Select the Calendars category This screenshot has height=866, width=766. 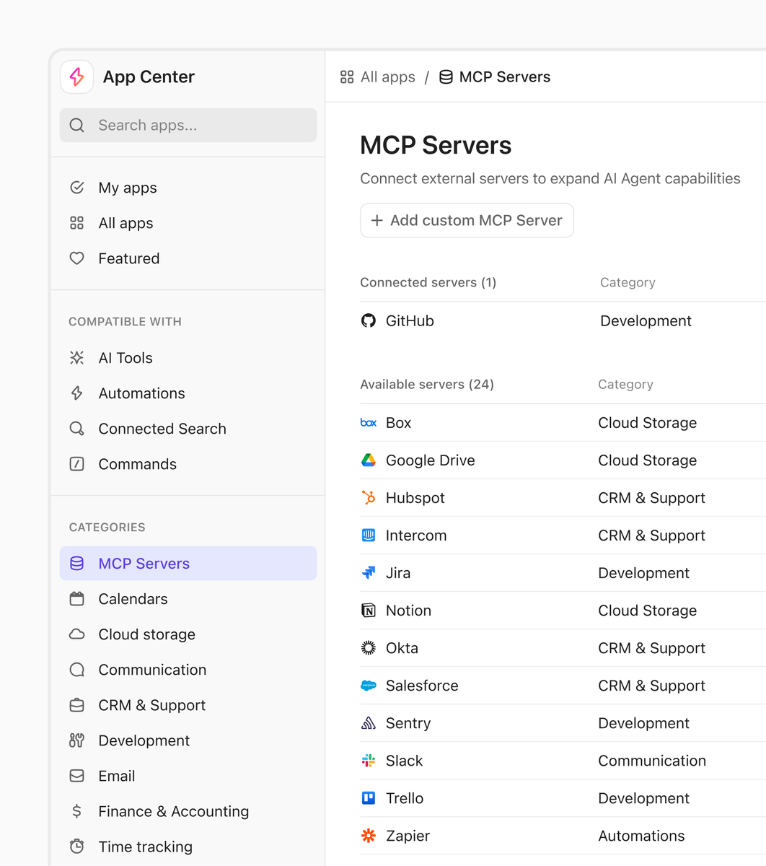(188, 599)
